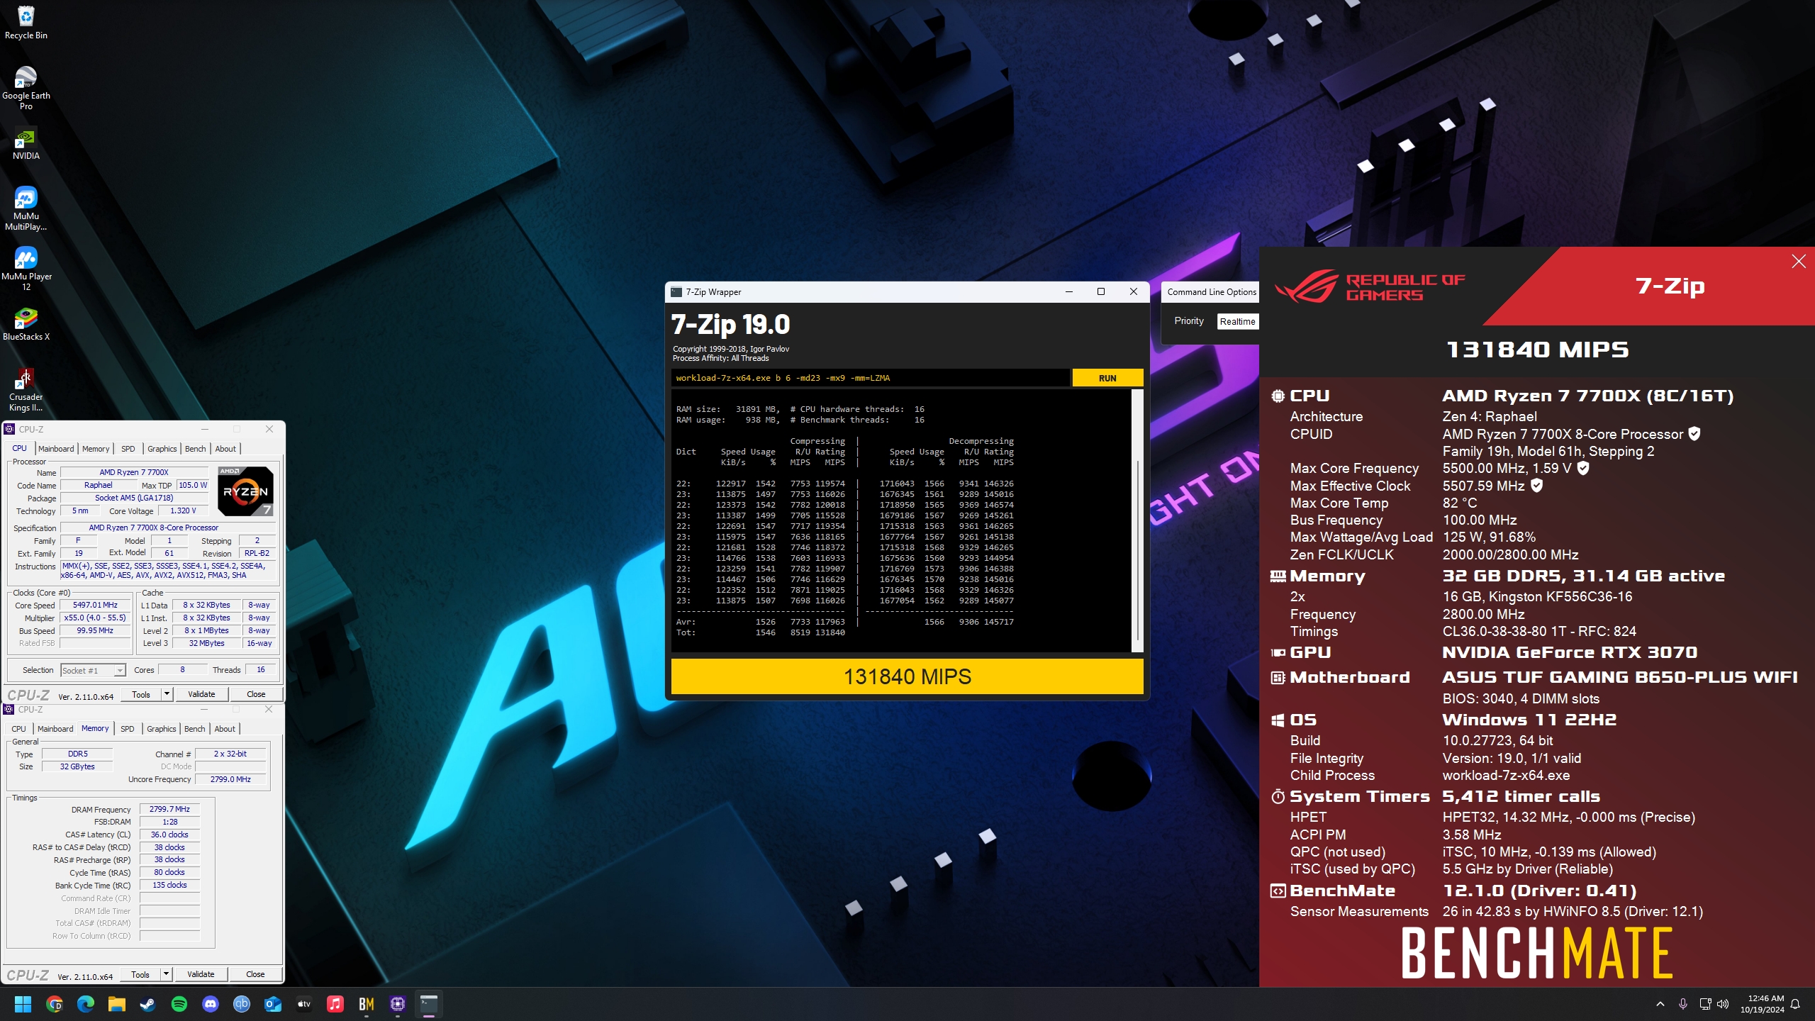The image size is (1815, 1021).
Task: Click the taskbar clock showing 12:46 AM
Action: (x=1762, y=1004)
